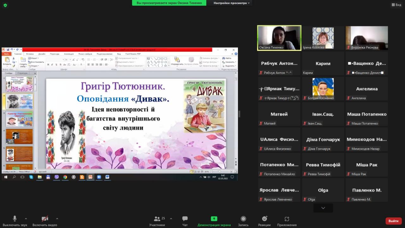405x228 pixels.
Task: Change layout with the Вид icon
Action: point(396,5)
